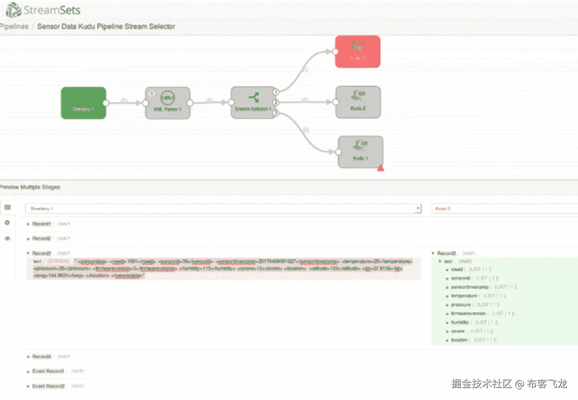Click the error alert triangle on Kudu 1
Screen dimensions: 578x400
pyautogui.click(x=380, y=167)
